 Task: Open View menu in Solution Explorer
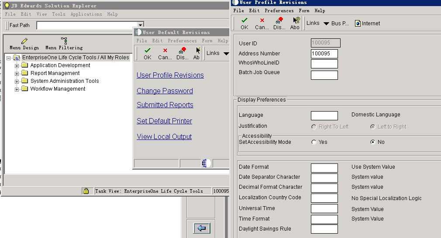click(x=41, y=14)
